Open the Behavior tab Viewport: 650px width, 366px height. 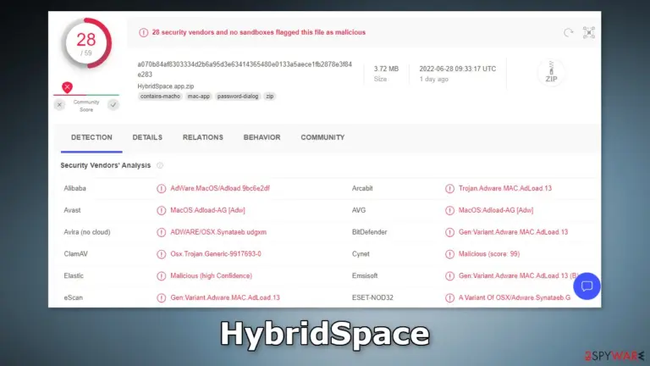262,137
